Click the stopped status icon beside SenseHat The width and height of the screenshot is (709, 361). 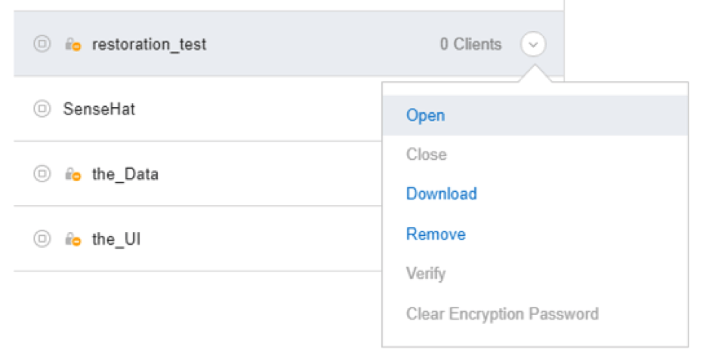pyautogui.click(x=42, y=109)
